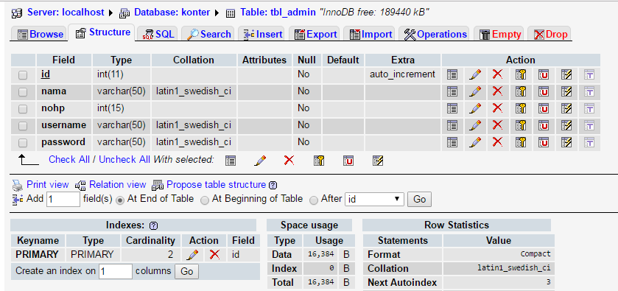Screen dimensions: 618x291
Task: Tick the checkbox for nohp field
Action: pos(23,109)
